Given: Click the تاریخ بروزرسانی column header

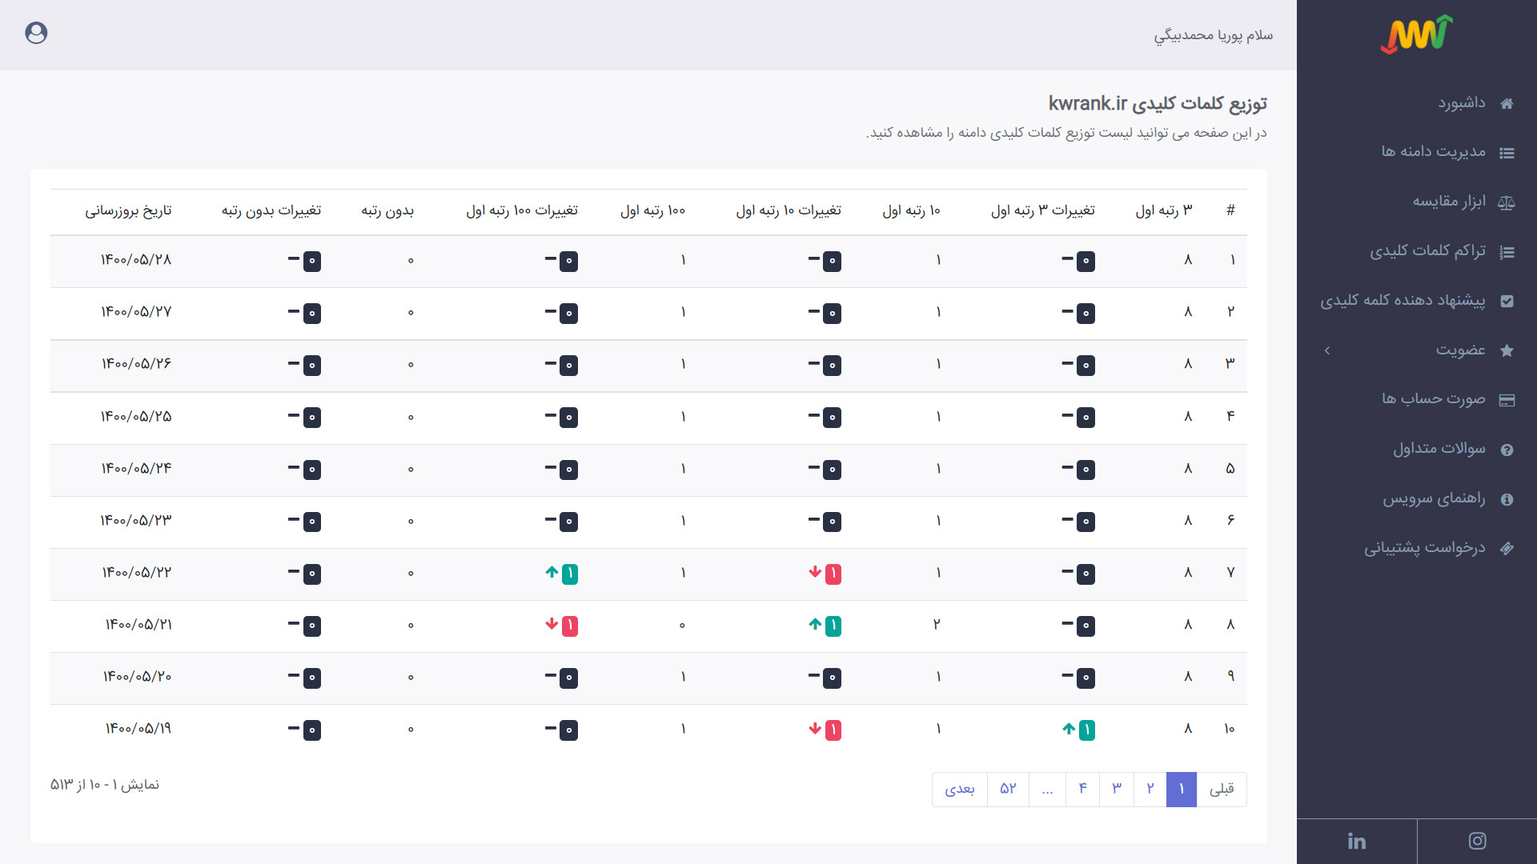Looking at the screenshot, I should point(128,210).
